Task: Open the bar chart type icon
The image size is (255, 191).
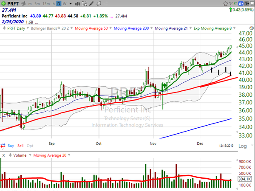Action: (x=77, y=3)
